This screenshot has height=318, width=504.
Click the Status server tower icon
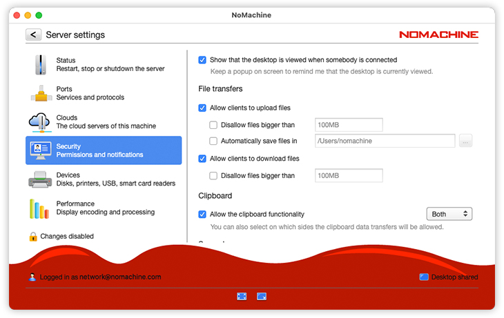pos(40,65)
